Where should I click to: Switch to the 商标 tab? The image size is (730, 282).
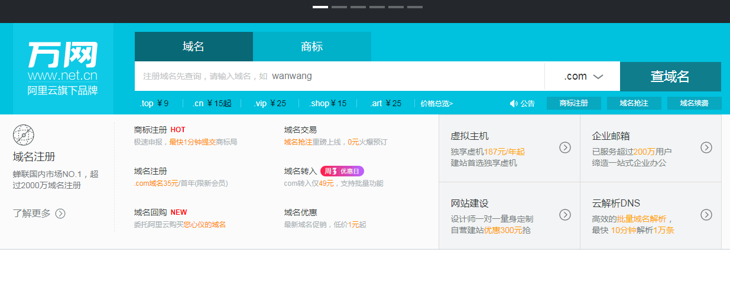[x=312, y=47]
